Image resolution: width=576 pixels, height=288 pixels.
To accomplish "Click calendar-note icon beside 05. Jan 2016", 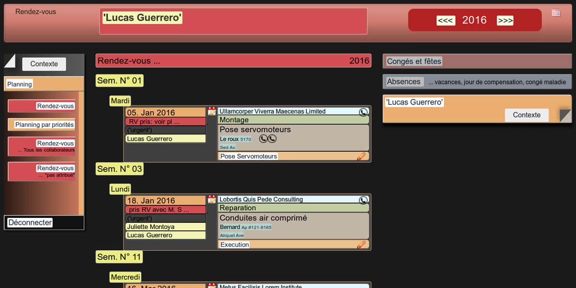I will [x=212, y=111].
